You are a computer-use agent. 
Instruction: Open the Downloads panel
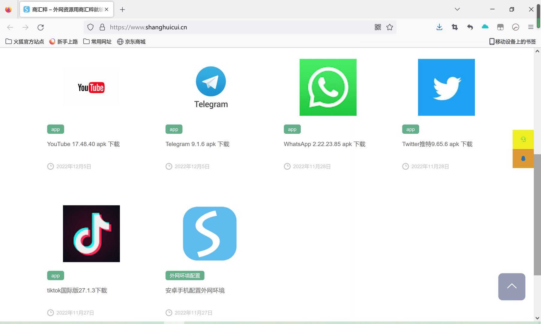439,27
